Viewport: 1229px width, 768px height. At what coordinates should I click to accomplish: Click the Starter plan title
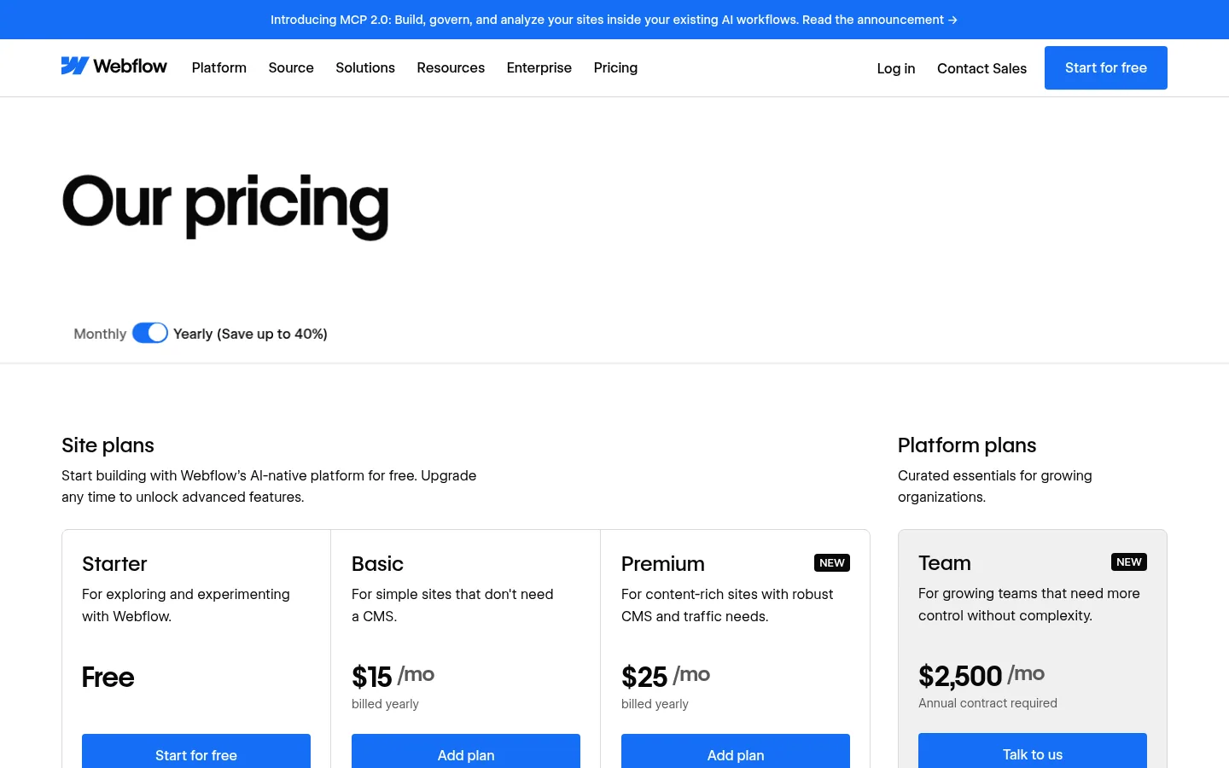tap(114, 564)
